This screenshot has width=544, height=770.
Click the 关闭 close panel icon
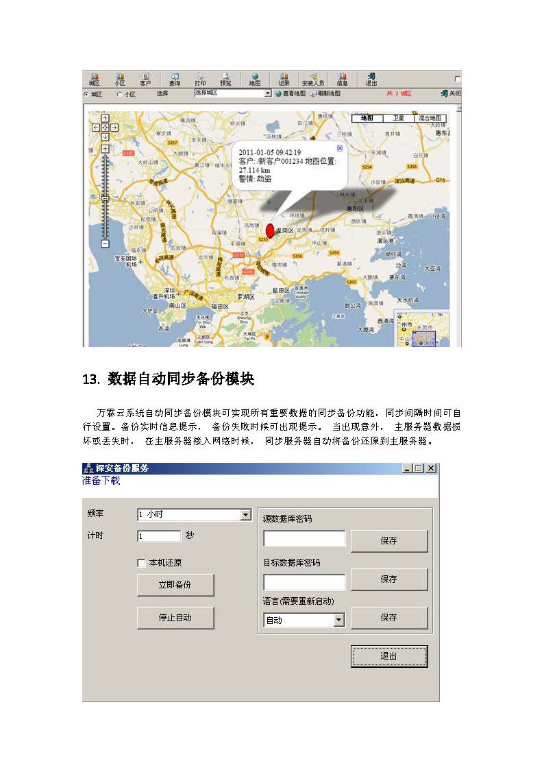451,93
